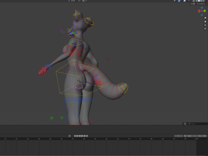Screen dimensions: 208x156
Task: Switch to material preview shading
Action: [201, 1]
